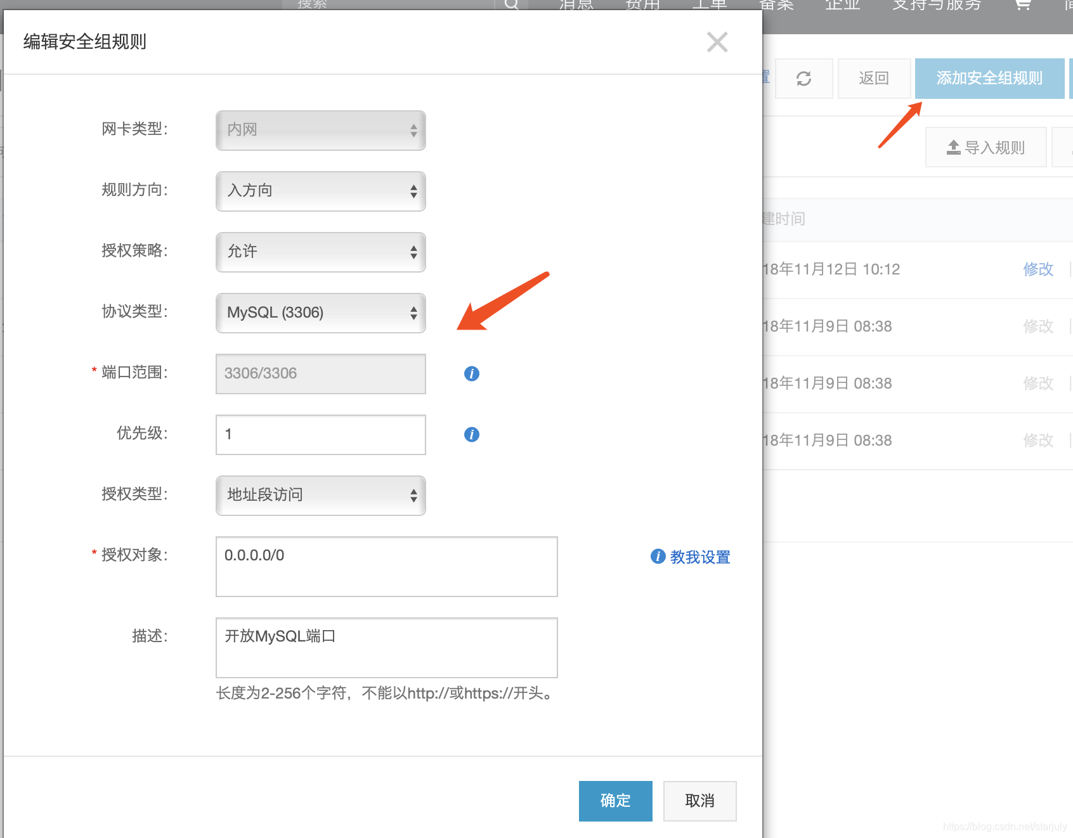Click the shopping cart icon in top bar
The image size is (1073, 838).
click(1023, 5)
